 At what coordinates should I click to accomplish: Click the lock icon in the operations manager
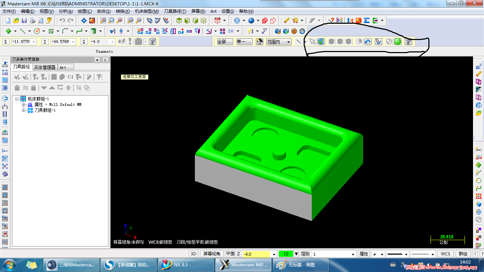tap(17, 88)
